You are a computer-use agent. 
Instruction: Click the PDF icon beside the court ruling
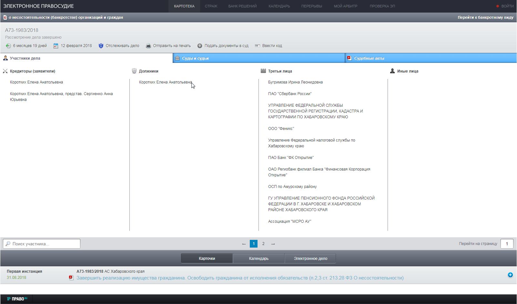(71, 278)
